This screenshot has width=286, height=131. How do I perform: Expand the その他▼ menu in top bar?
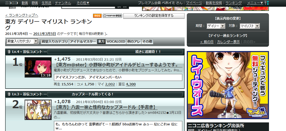(x=83, y=3)
